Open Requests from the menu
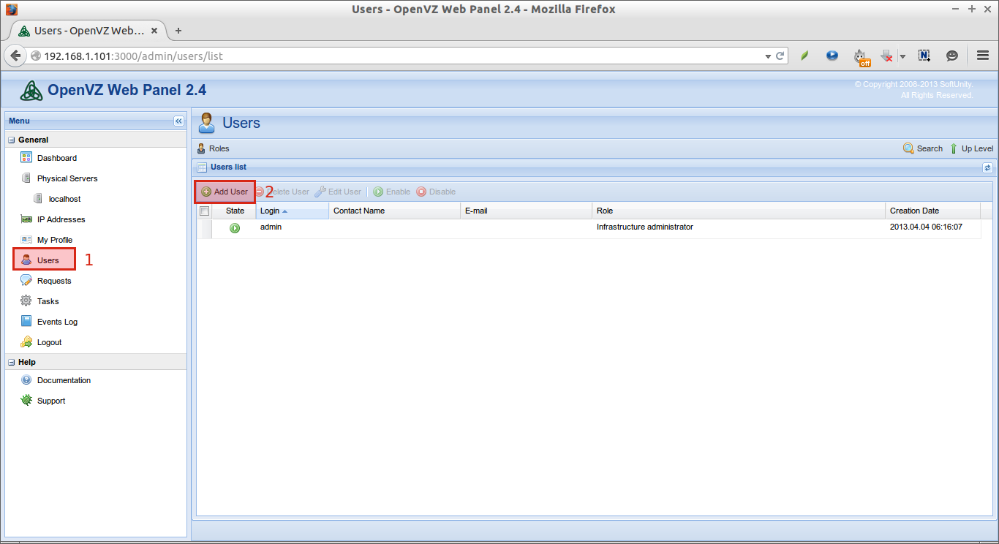Image resolution: width=999 pixels, height=544 pixels. tap(54, 281)
